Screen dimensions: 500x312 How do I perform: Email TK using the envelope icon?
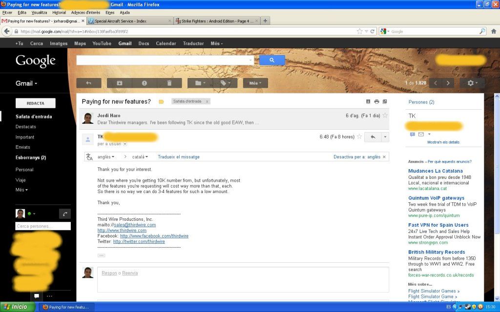pos(421,135)
